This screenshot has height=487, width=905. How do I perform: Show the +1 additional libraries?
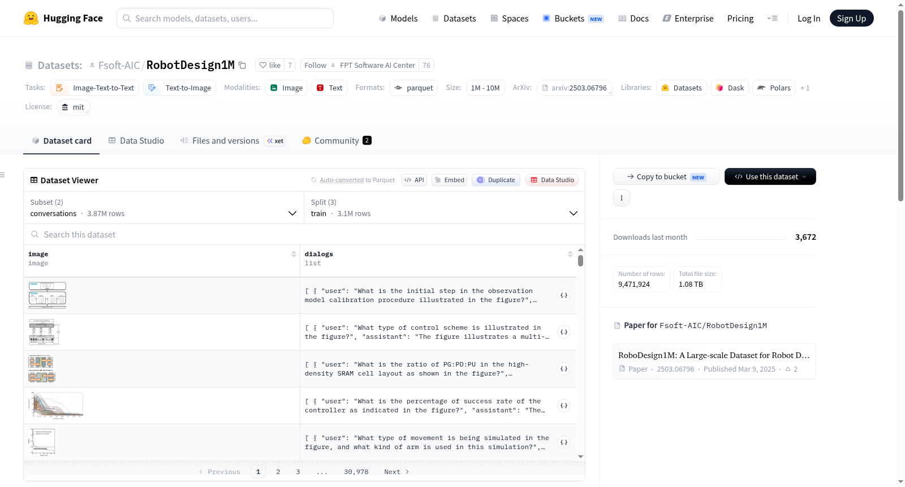805,88
